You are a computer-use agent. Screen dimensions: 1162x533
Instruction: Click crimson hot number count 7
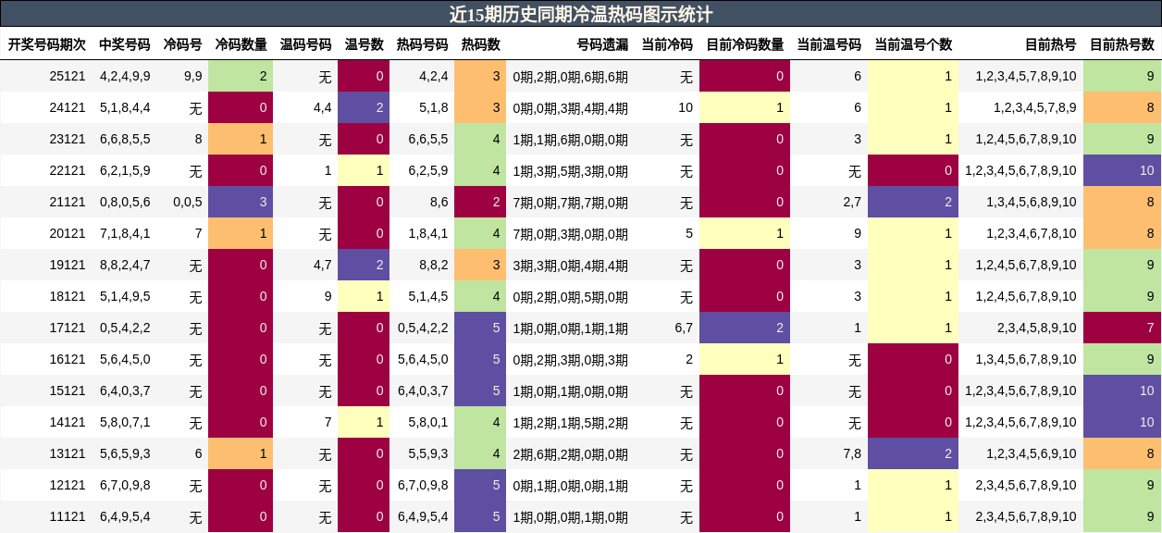(1122, 328)
